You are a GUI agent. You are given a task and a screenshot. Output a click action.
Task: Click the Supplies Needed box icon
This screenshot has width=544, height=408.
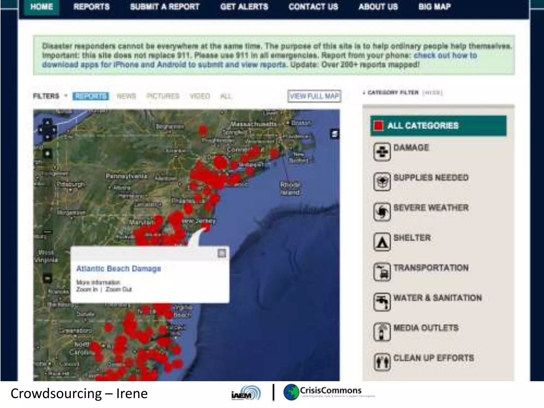point(382,182)
